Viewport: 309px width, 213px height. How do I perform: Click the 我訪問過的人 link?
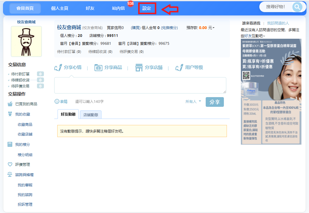[278, 23]
